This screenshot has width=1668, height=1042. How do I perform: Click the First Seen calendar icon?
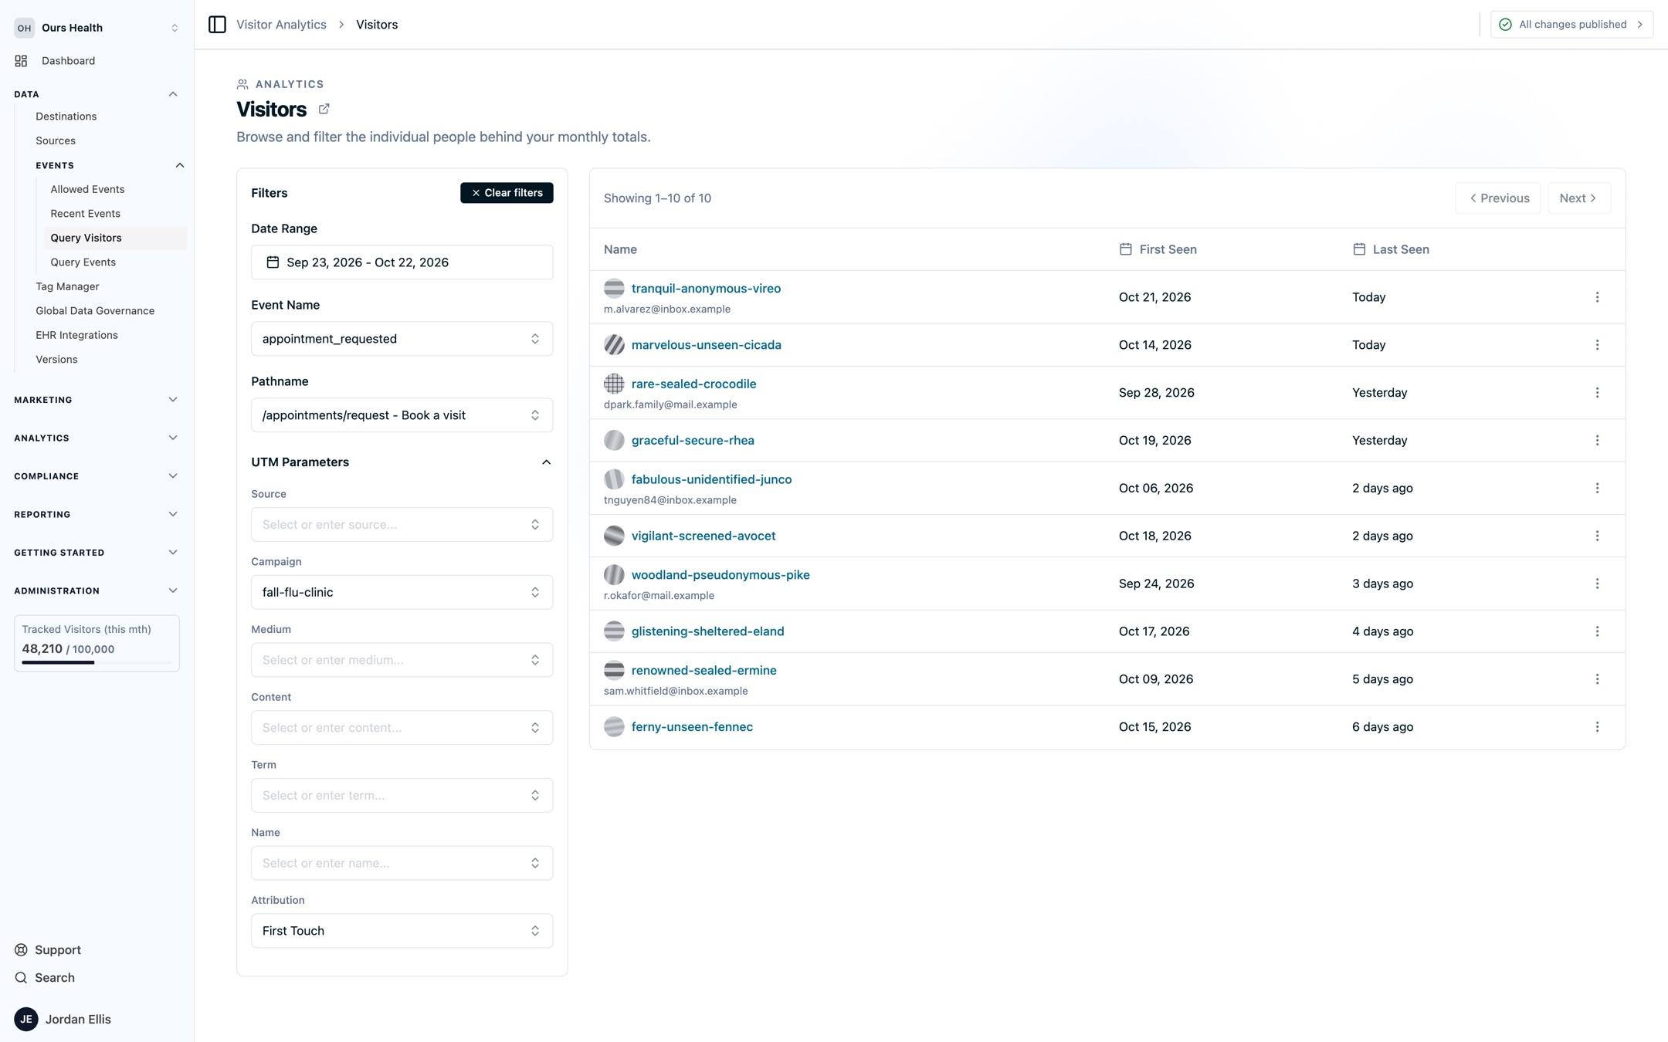[x=1126, y=249]
